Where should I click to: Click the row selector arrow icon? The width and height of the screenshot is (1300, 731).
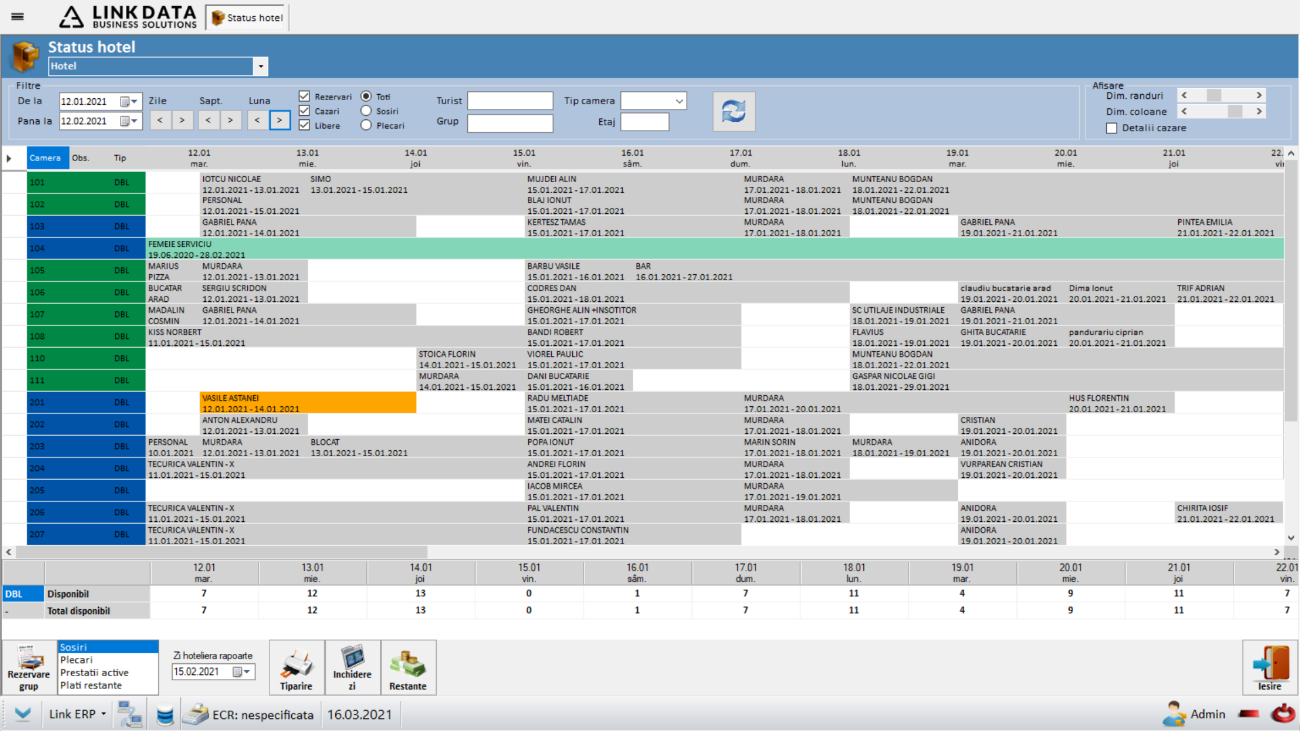click(9, 158)
